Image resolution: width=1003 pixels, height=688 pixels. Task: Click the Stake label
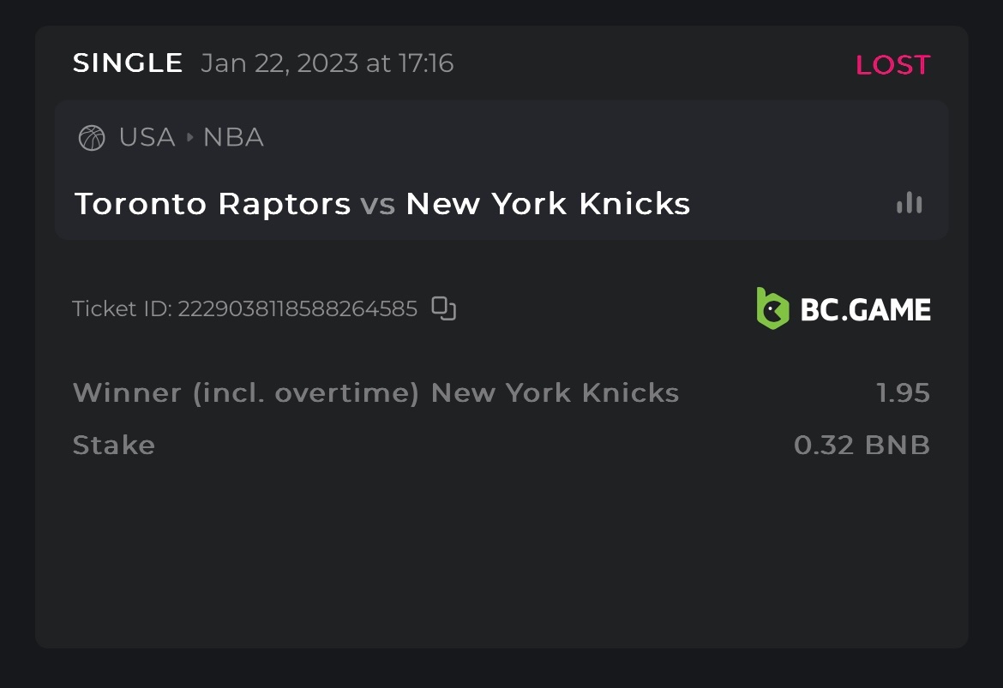click(x=114, y=446)
